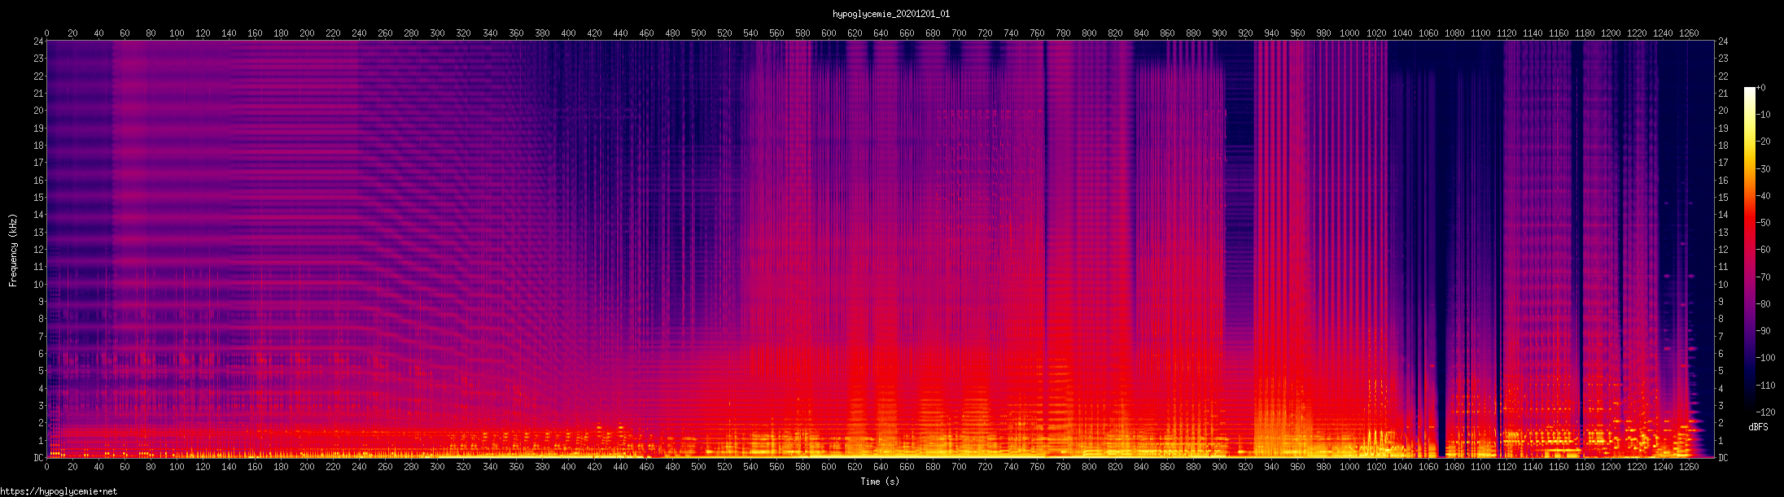Click the 1000 s tick on the bottom time axis

point(1349,468)
